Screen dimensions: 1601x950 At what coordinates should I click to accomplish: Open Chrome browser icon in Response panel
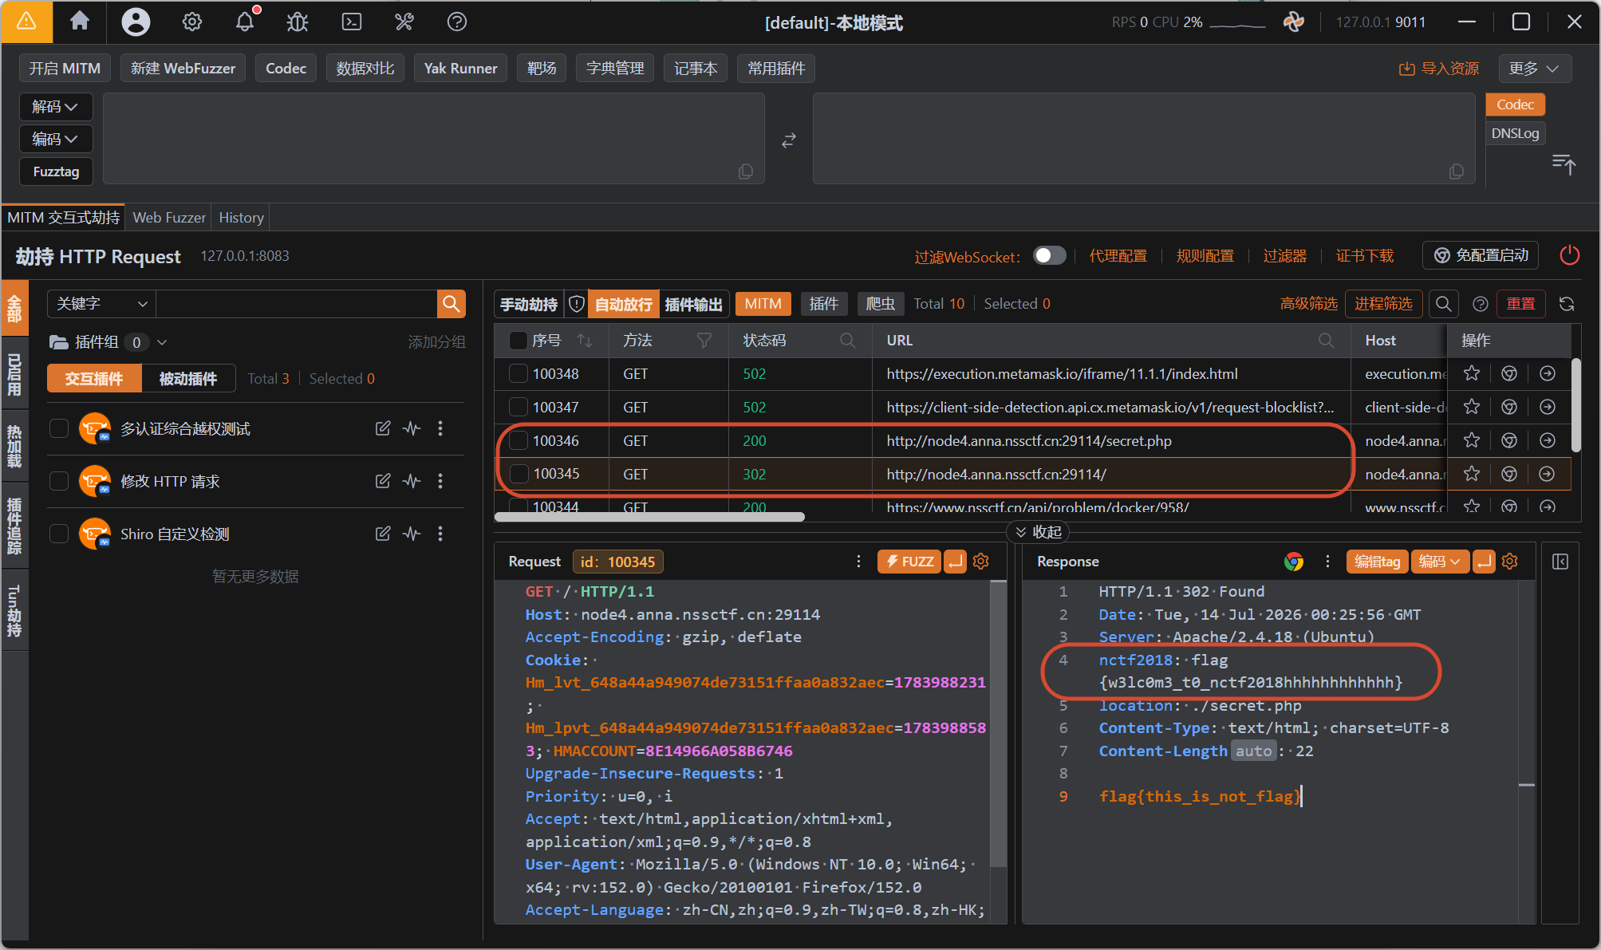pos(1293,562)
